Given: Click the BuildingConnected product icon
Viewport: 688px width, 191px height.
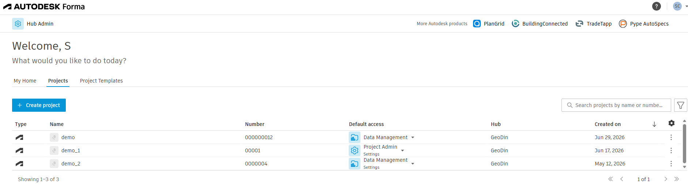Looking at the screenshot, I should [515, 24].
